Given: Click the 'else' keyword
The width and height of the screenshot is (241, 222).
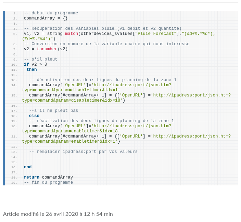Looking at the screenshot, I should 34,116.
